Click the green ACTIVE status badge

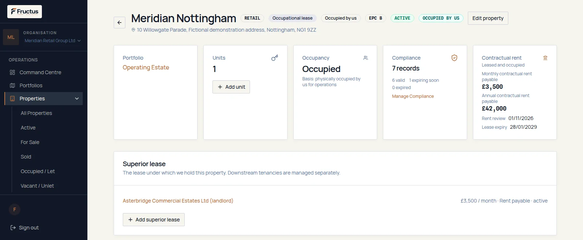coord(402,18)
